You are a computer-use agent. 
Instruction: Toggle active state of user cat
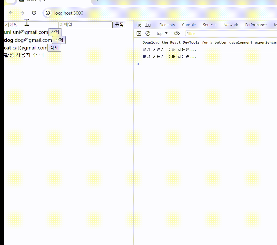(7, 48)
